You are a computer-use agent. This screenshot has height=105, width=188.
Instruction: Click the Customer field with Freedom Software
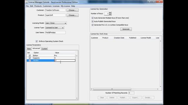click(x=55, y=10)
